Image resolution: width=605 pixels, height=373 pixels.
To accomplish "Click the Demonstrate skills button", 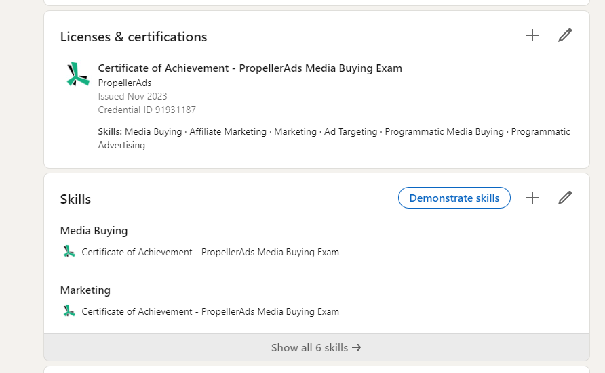I will click(x=454, y=198).
